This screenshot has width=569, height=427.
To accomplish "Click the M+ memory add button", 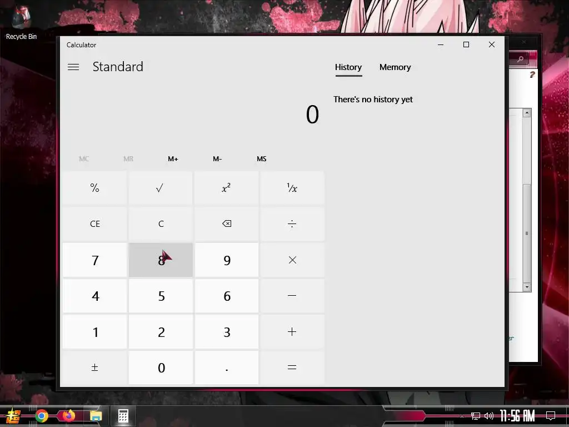I will 173,159.
